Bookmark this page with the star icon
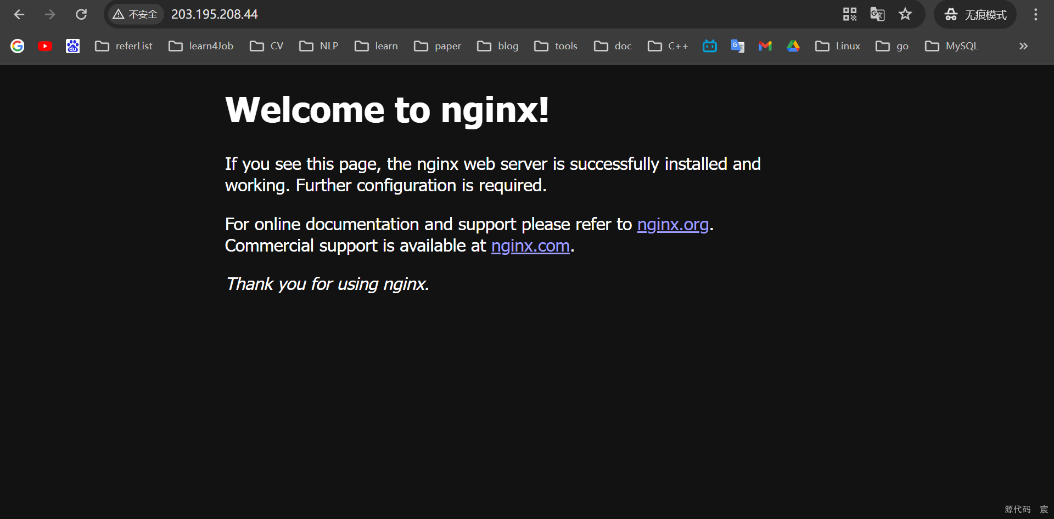1054x519 pixels. [x=905, y=14]
